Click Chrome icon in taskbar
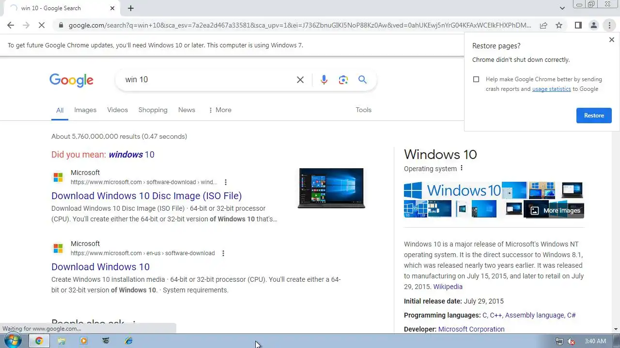 point(39,341)
